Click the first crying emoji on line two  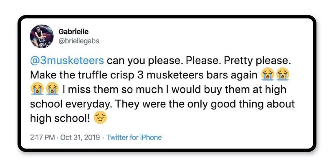pyautogui.click(x=267, y=75)
